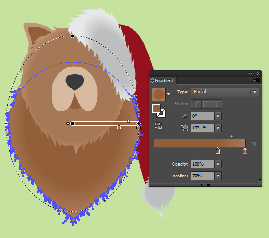Select the Gradient panel tab
Image resolution: width=269 pixels, height=238 pixels.
[x=162, y=81]
